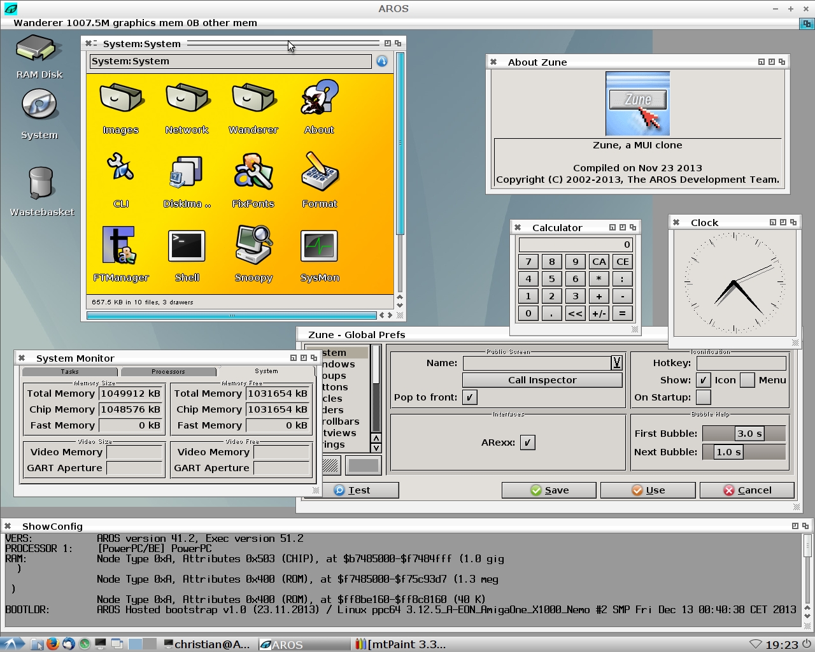Open the Snoopy tool icon
This screenshot has height=652, width=815.
tap(253, 245)
